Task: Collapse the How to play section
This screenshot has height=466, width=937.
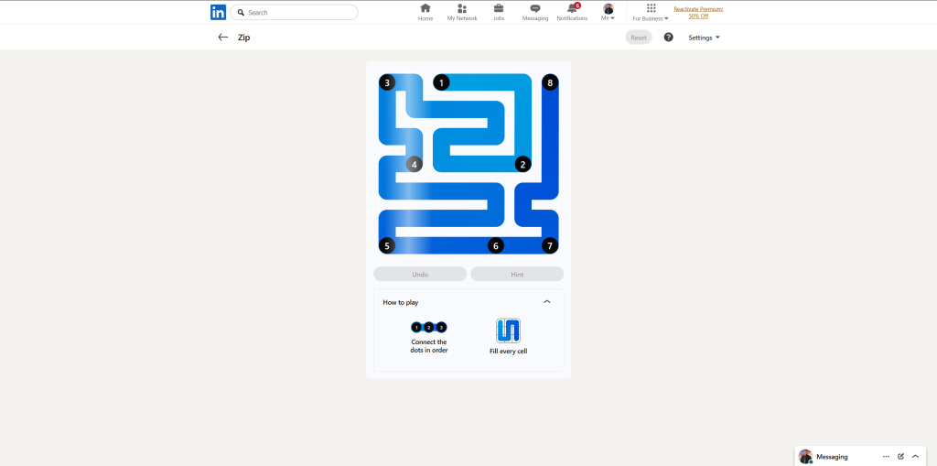Action: (x=547, y=302)
